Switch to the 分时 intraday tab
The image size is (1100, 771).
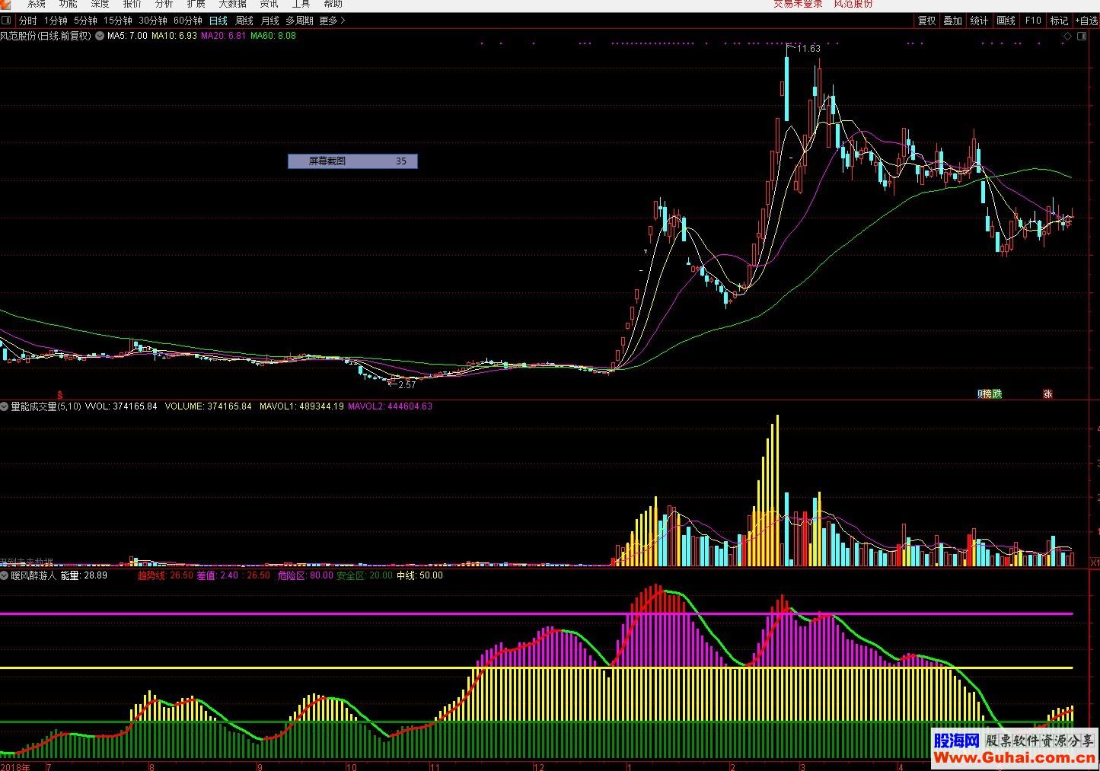click(27, 21)
